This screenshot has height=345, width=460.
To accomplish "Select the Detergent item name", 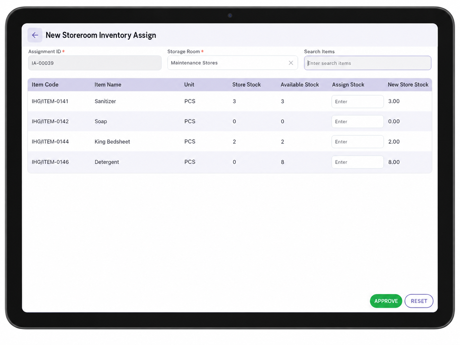I will pos(107,162).
